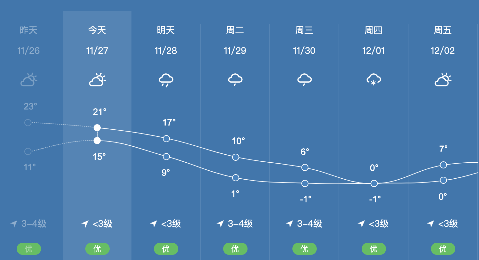Click the wind direction arrow for 周二
The width and height of the screenshot is (479, 260).
coord(221,223)
